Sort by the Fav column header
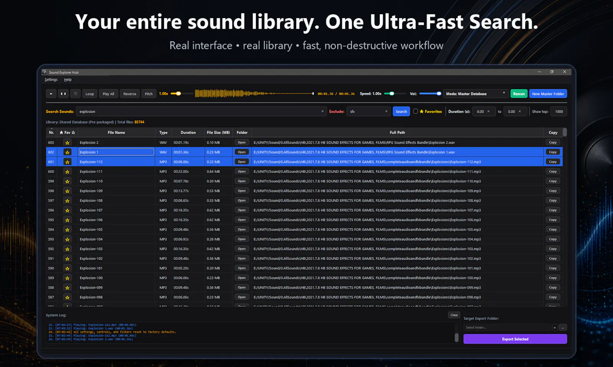Image resolution: width=613 pixels, height=367 pixels. (x=67, y=132)
